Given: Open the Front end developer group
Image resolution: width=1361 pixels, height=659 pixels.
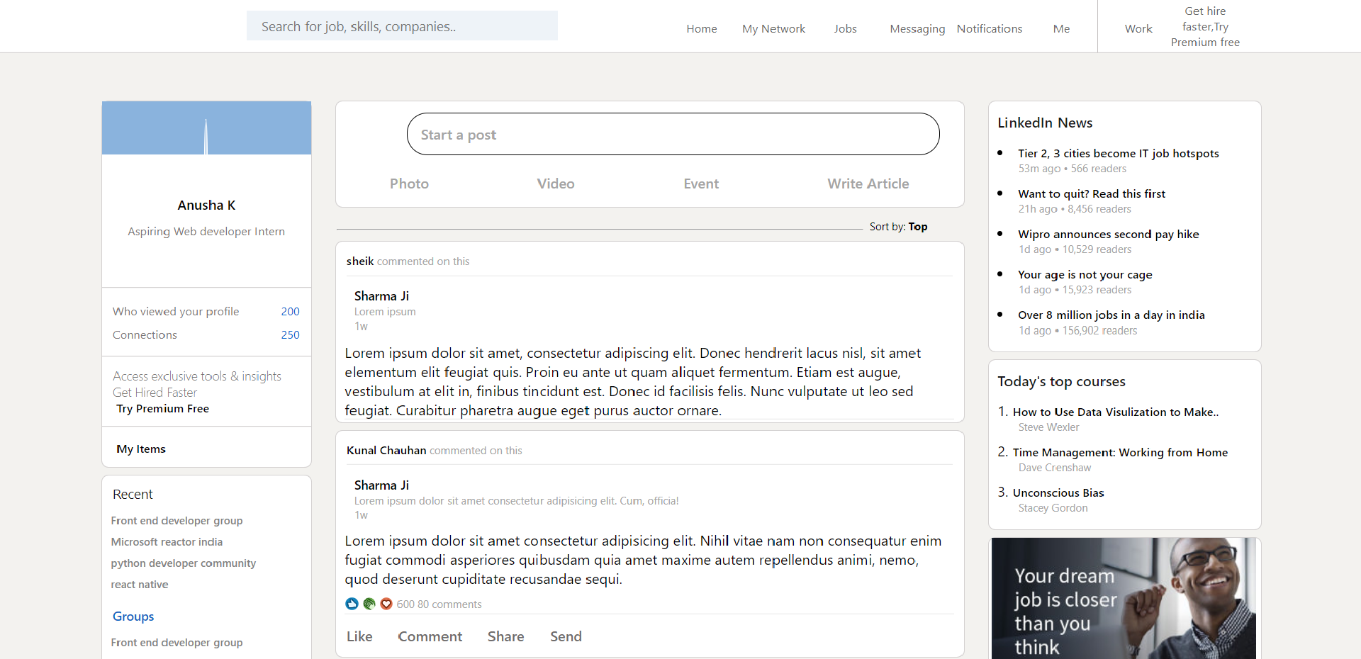Looking at the screenshot, I should click(177, 520).
